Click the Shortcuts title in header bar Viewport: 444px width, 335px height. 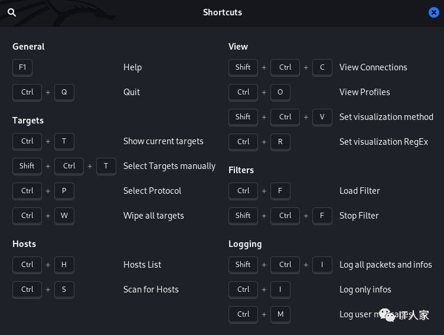click(223, 12)
